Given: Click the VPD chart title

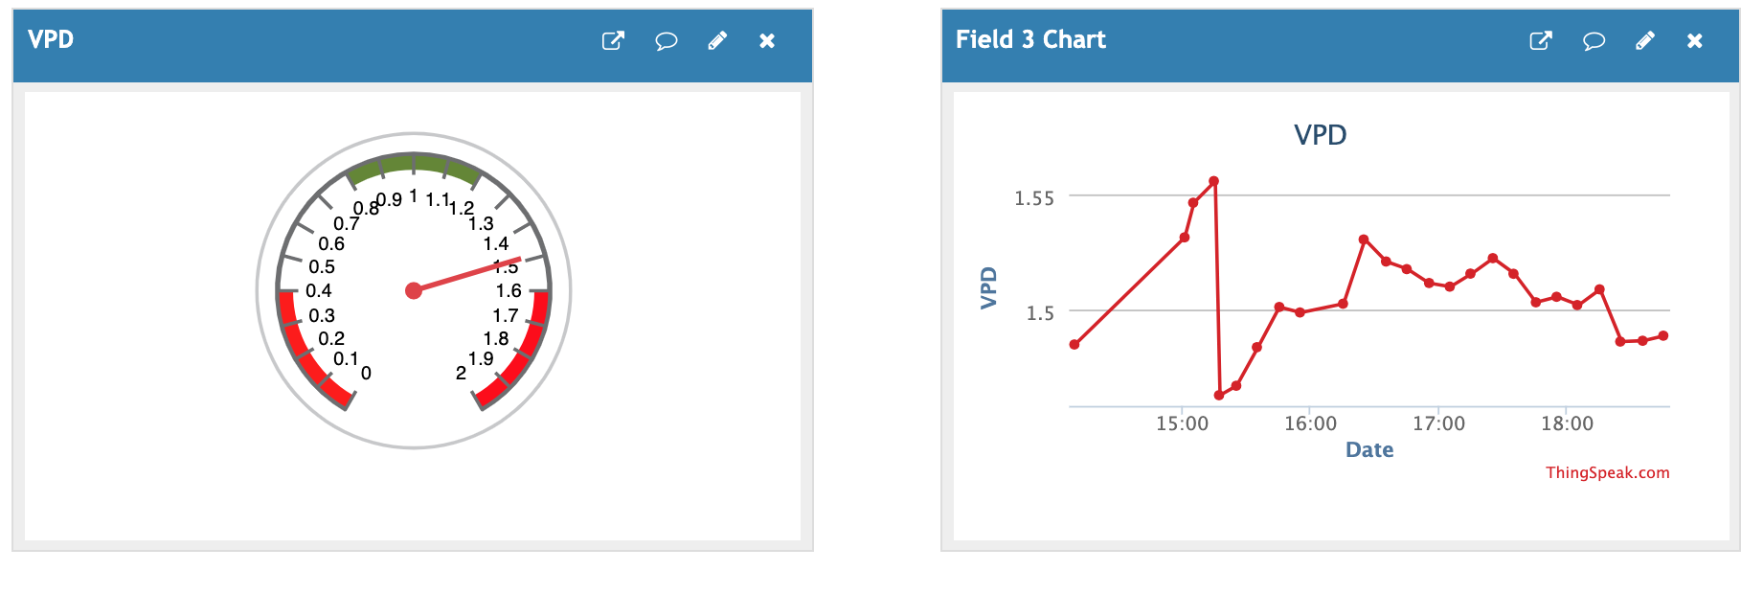Looking at the screenshot, I should 1320,135.
